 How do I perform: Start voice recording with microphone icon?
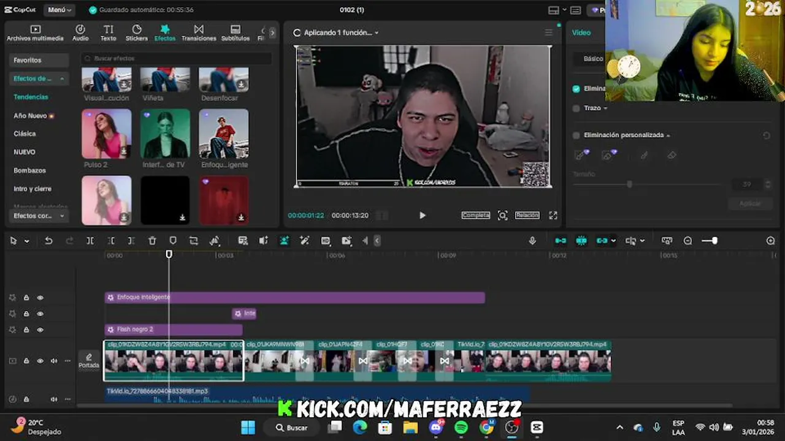coord(532,241)
